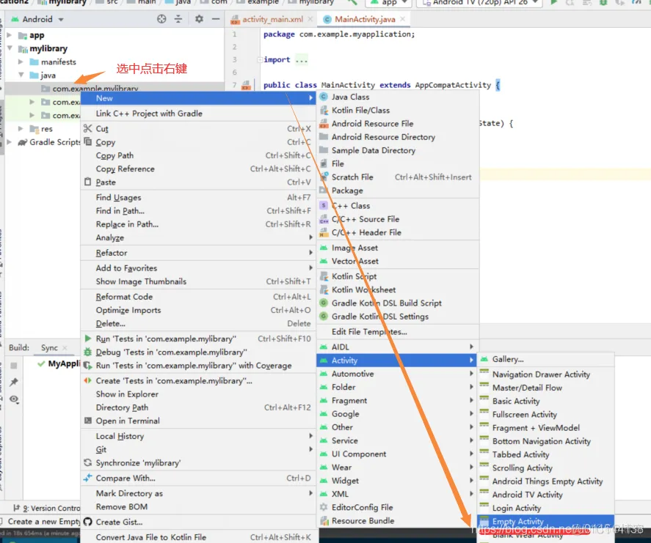Image resolution: width=651 pixels, height=543 pixels.
Task: Expand the res folder
Action: click(21, 128)
